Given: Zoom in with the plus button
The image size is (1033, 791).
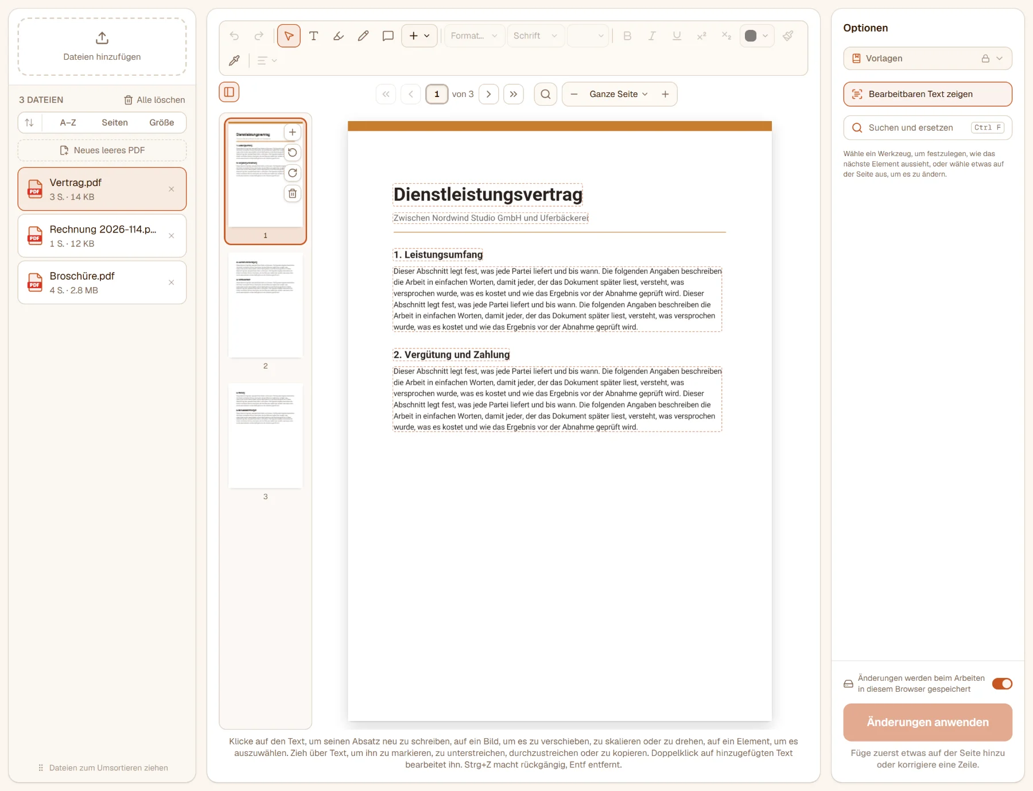Looking at the screenshot, I should [x=665, y=94].
